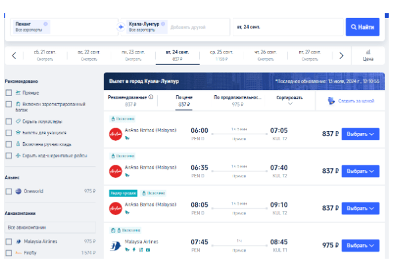Viewport: 396px width, 262px height.
Task: Click power icon under Malaysia Airlines name
Action: (x=134, y=249)
